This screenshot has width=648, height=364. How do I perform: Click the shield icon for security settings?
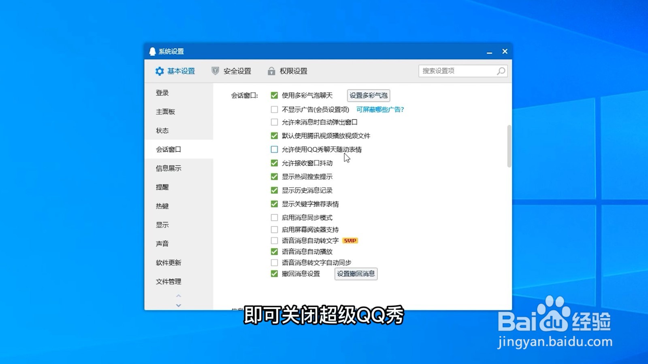pos(215,71)
